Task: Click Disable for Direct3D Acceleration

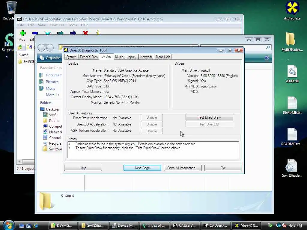Action: (x=152, y=124)
